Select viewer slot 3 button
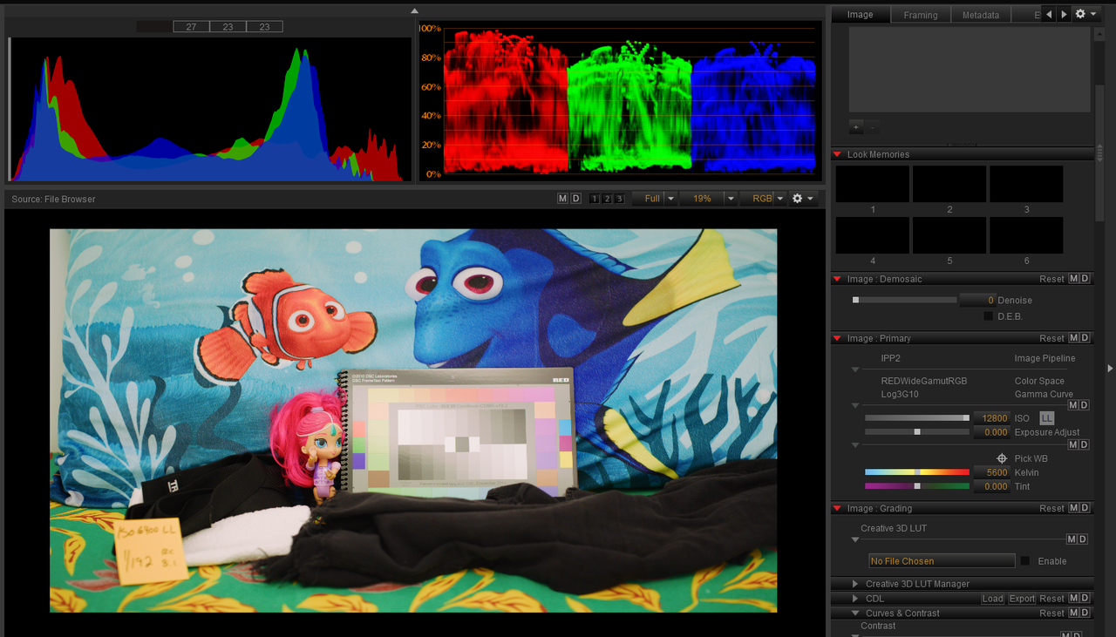This screenshot has width=1116, height=637. [x=619, y=199]
